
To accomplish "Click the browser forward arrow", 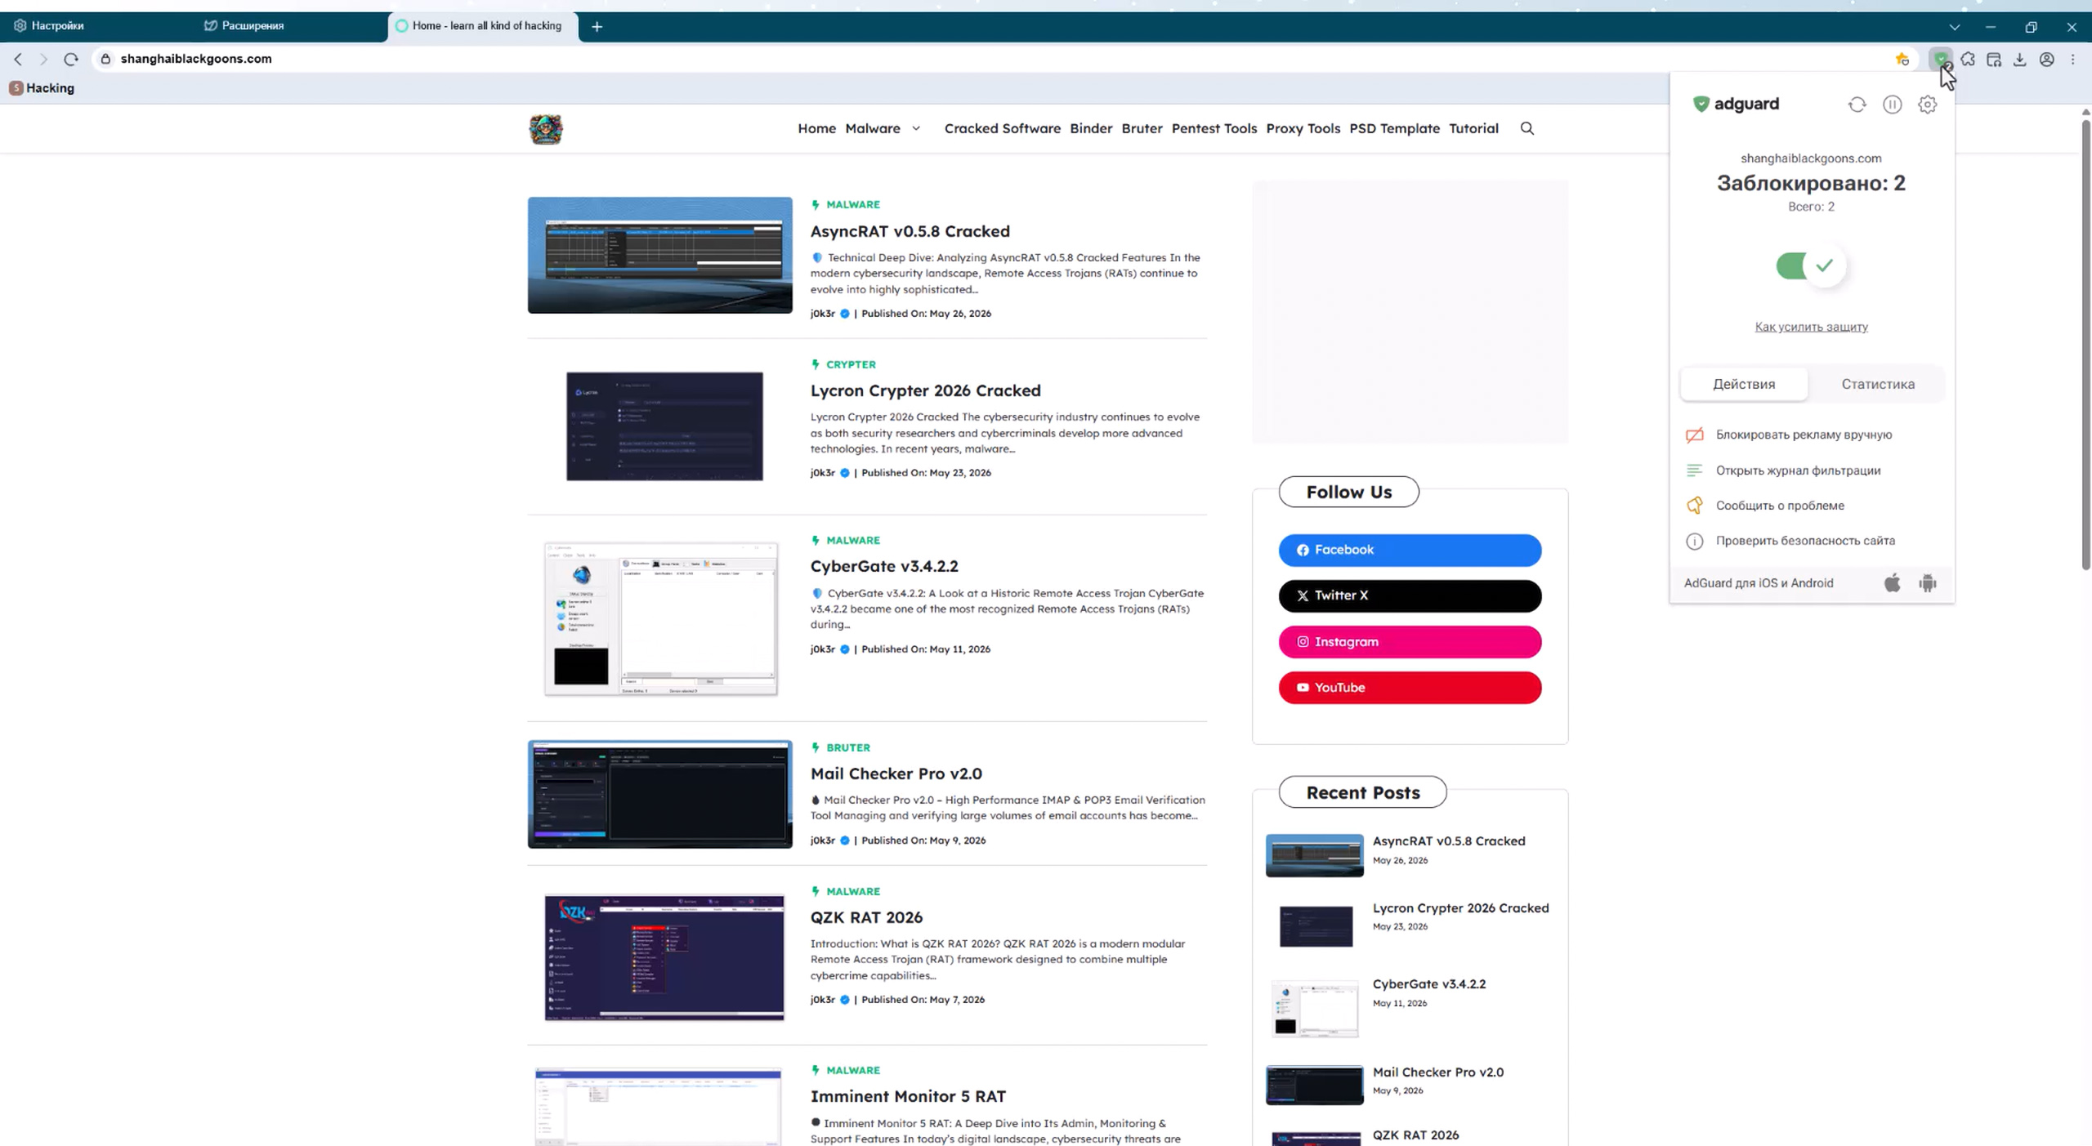I will (44, 59).
